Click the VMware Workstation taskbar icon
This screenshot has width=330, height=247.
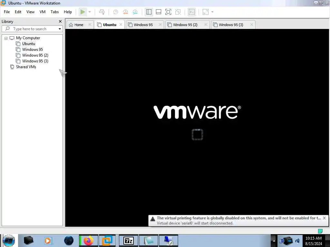(x=107, y=241)
